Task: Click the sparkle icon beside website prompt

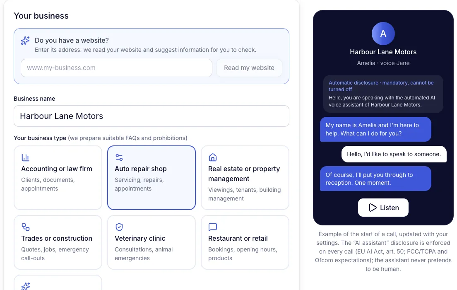Action: [x=25, y=41]
